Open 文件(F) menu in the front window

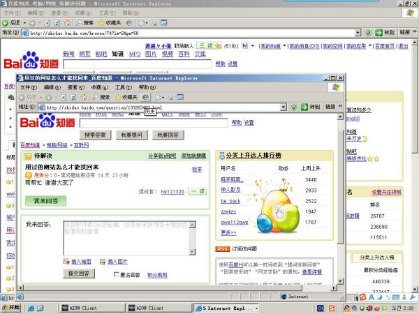click(29, 88)
